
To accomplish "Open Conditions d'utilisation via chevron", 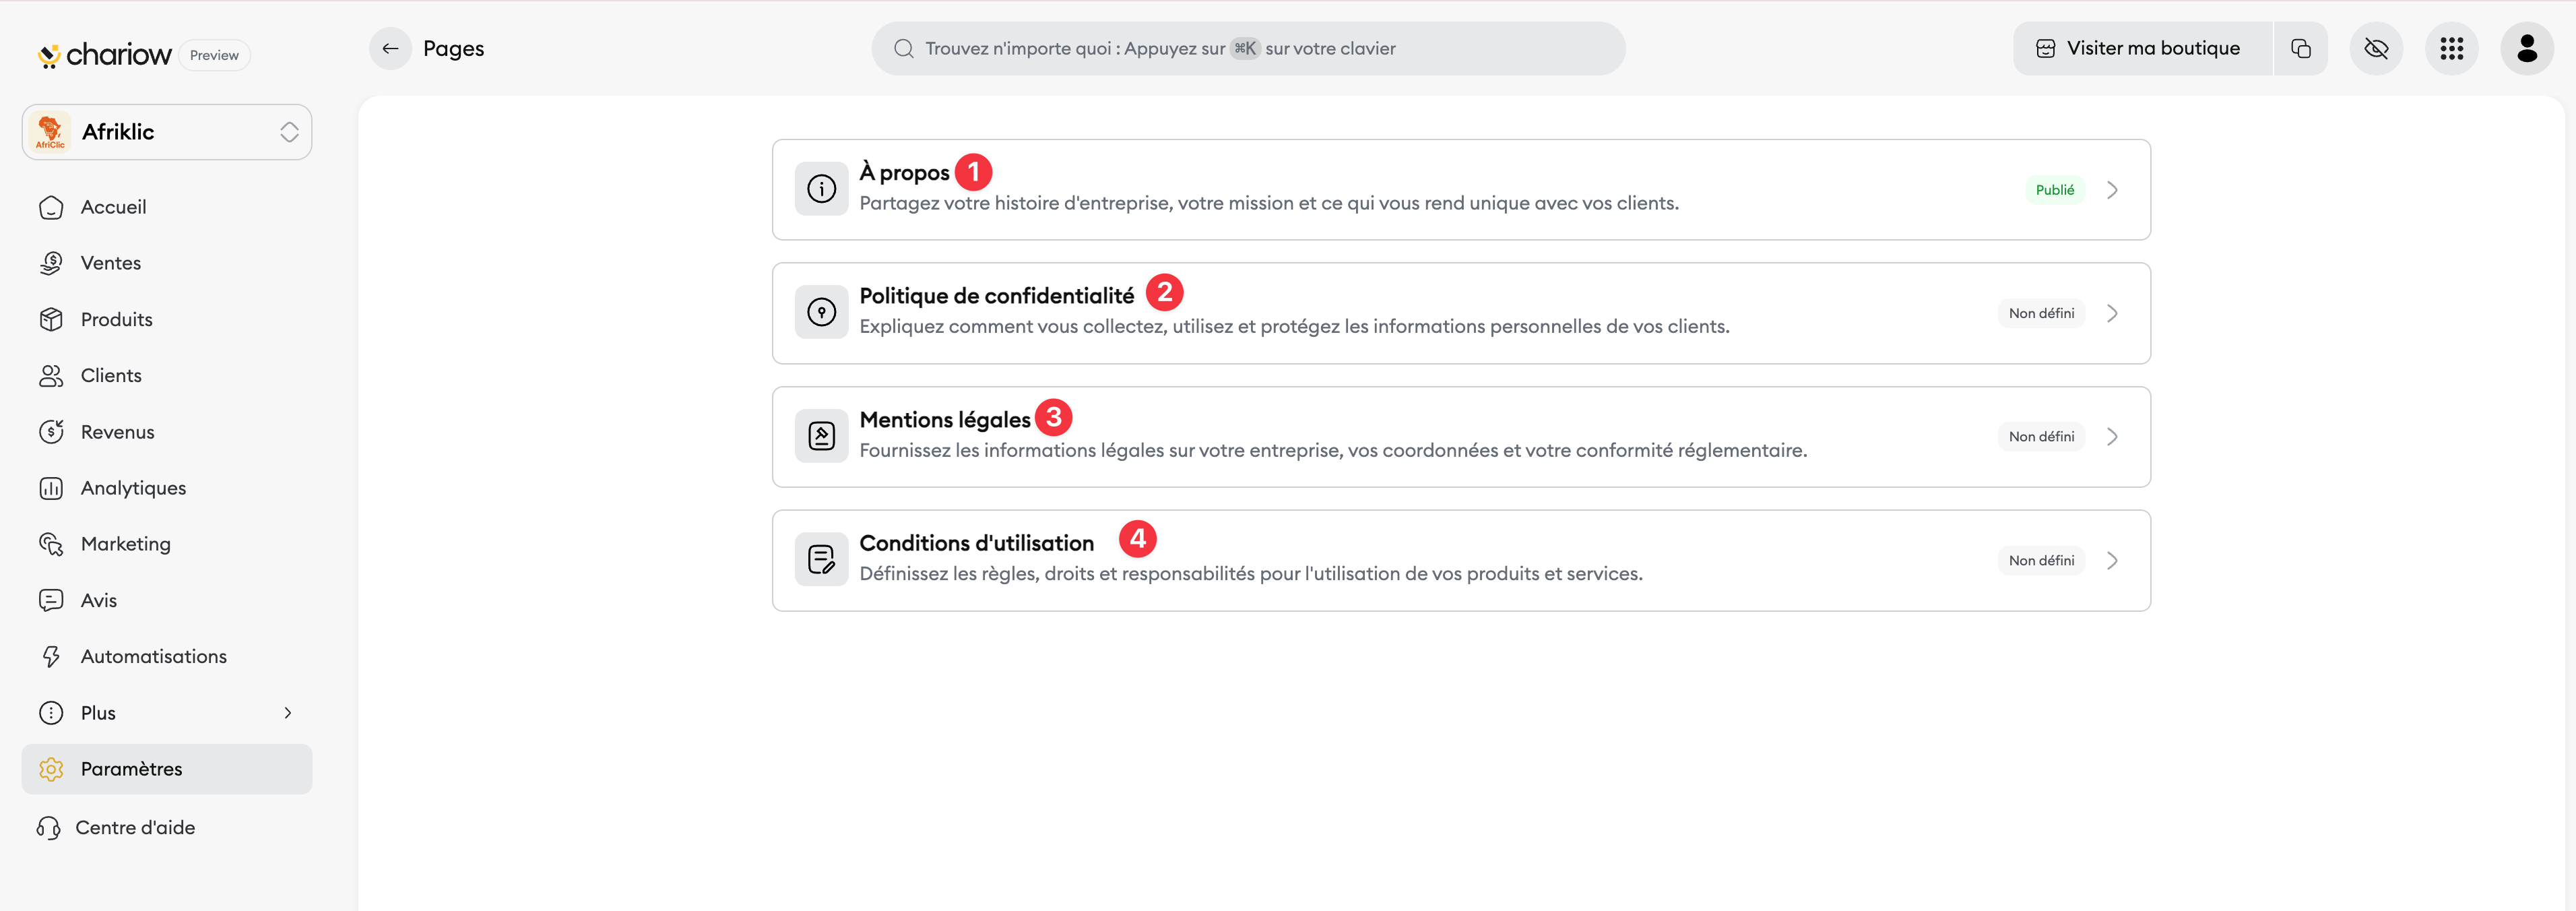I will (x=2112, y=561).
